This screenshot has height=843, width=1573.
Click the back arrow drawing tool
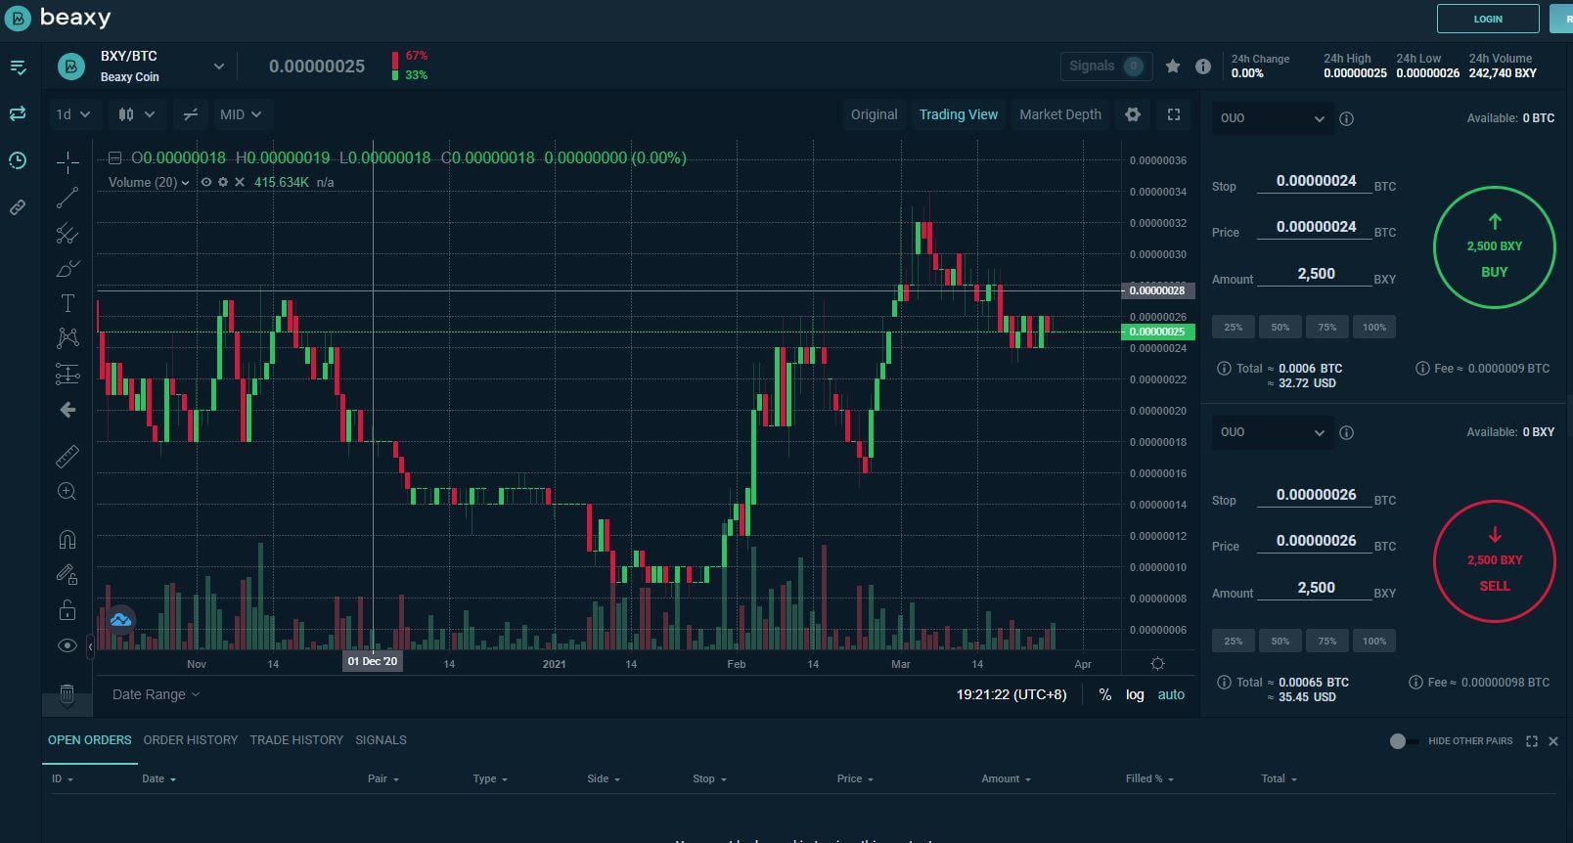click(67, 410)
